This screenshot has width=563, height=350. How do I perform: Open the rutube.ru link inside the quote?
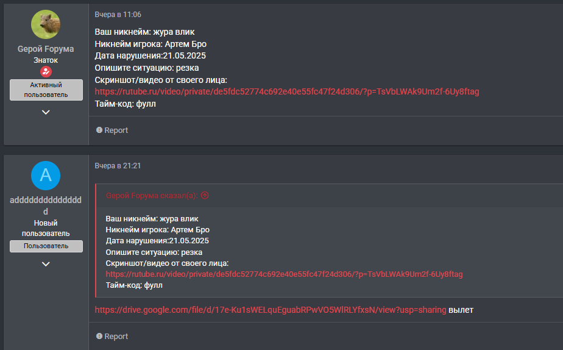(x=284, y=274)
